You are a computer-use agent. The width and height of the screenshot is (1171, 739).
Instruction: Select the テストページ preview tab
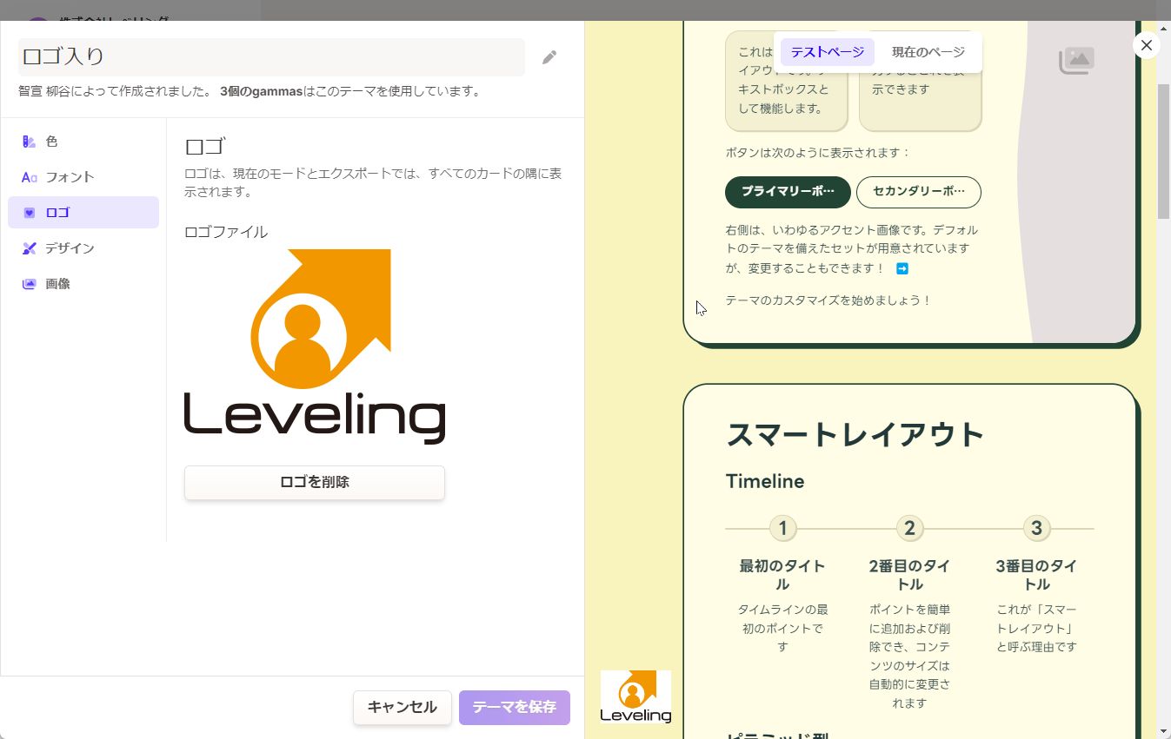[x=827, y=51]
